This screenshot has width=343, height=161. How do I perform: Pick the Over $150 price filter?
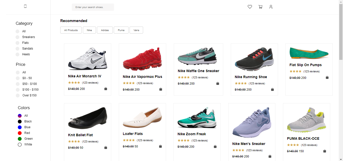point(18,95)
